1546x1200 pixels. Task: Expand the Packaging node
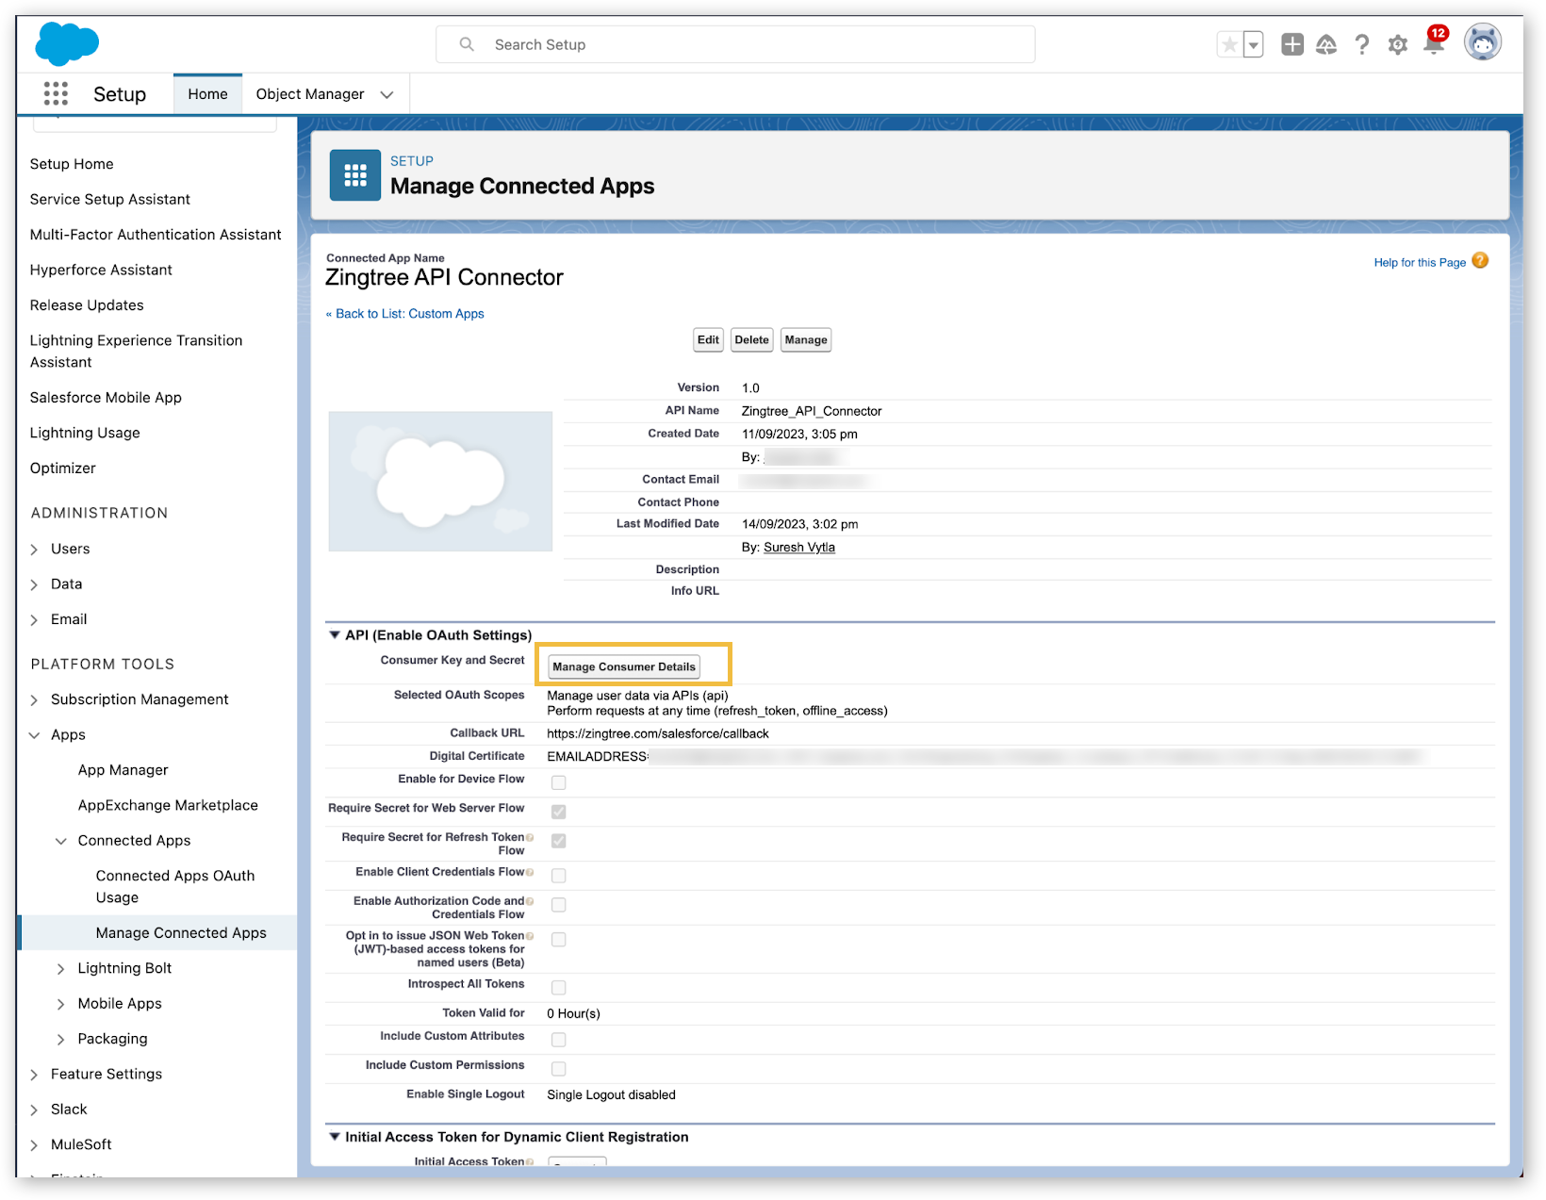(61, 1040)
